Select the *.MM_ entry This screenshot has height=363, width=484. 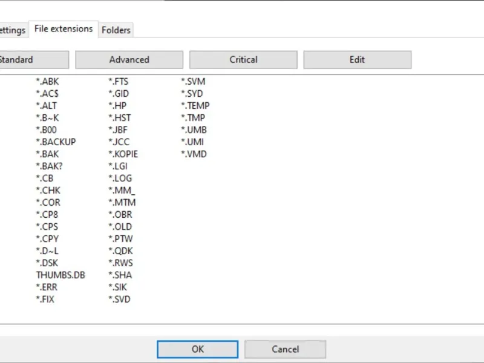(122, 190)
